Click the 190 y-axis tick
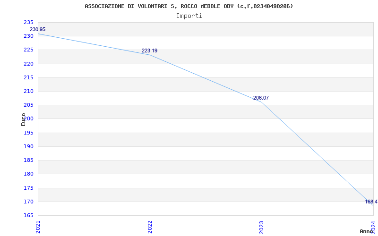 click(x=28, y=146)
